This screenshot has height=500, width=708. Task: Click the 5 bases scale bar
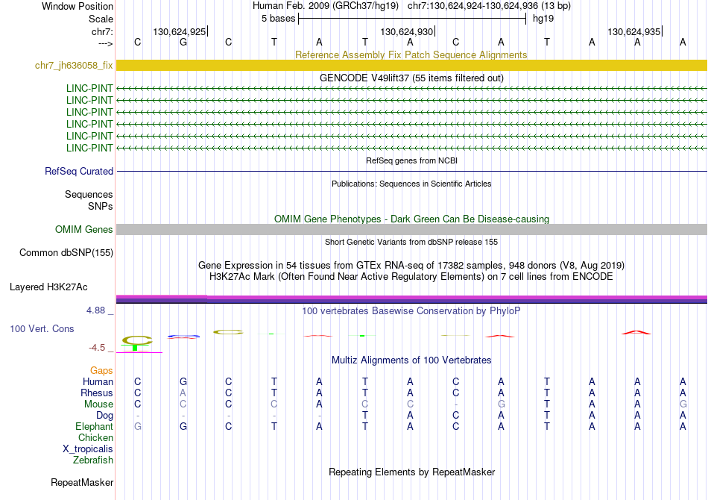point(412,19)
